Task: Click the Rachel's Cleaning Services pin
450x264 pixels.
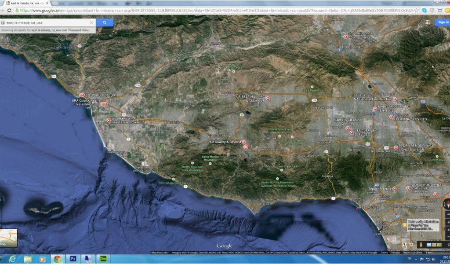Action: 348,128
